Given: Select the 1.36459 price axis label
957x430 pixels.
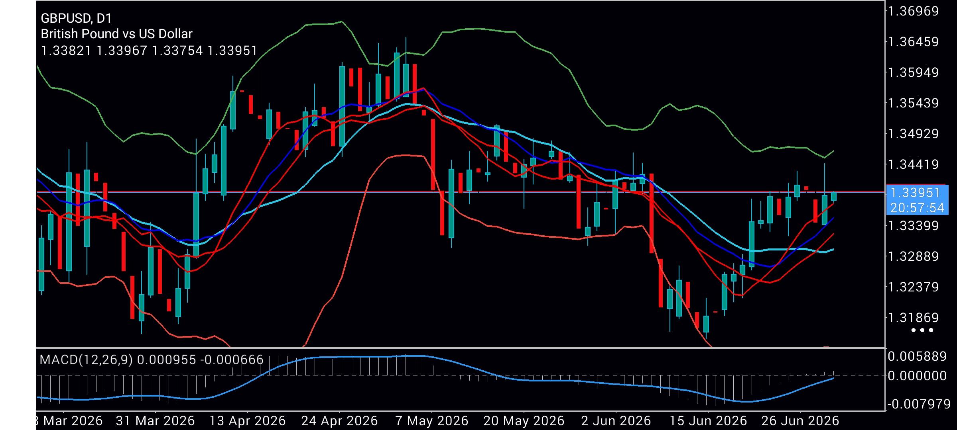Looking at the screenshot, I should click(913, 42).
